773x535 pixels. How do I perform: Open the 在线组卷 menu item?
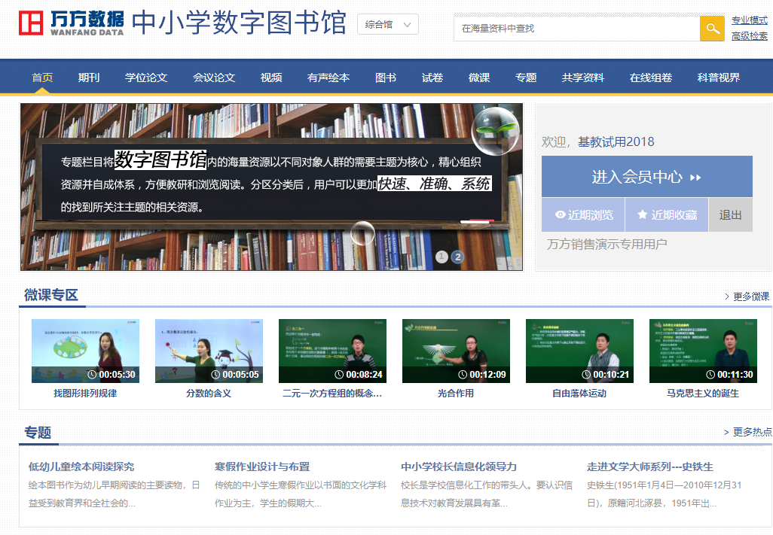pos(651,78)
